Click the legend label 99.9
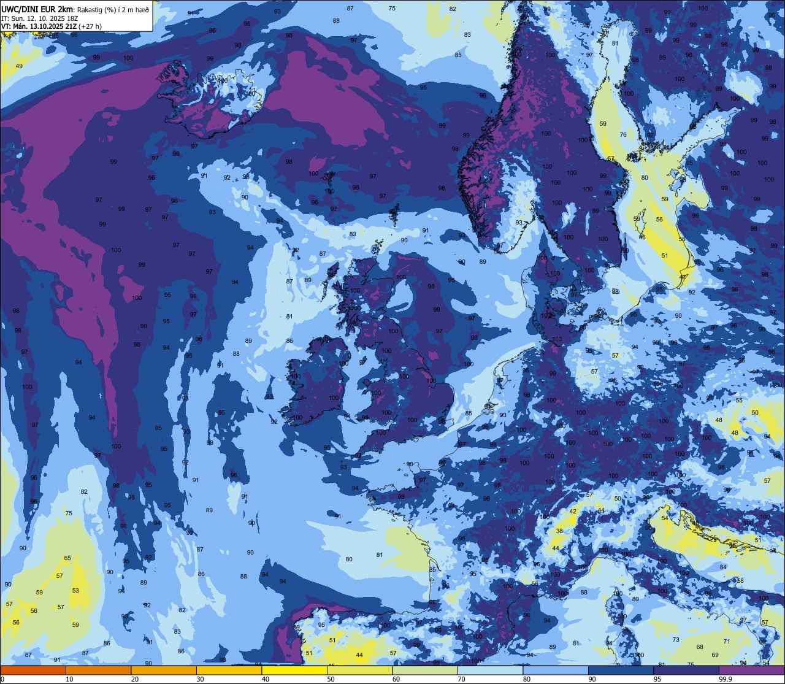The height and width of the screenshot is (684, 785). coord(726,679)
